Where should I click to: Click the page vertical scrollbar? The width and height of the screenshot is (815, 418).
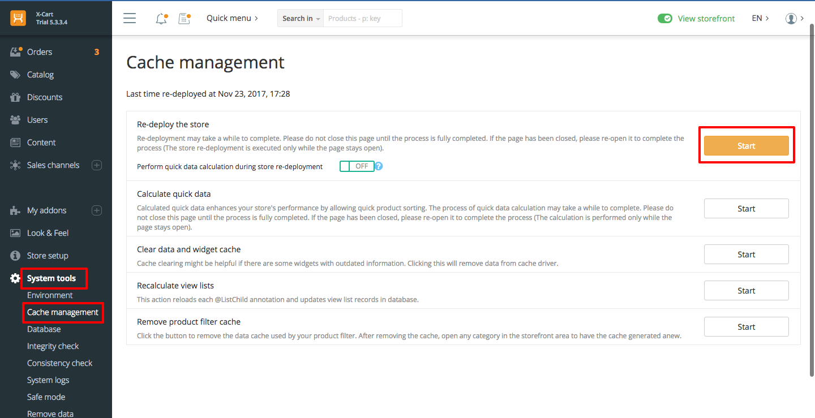(811, 198)
